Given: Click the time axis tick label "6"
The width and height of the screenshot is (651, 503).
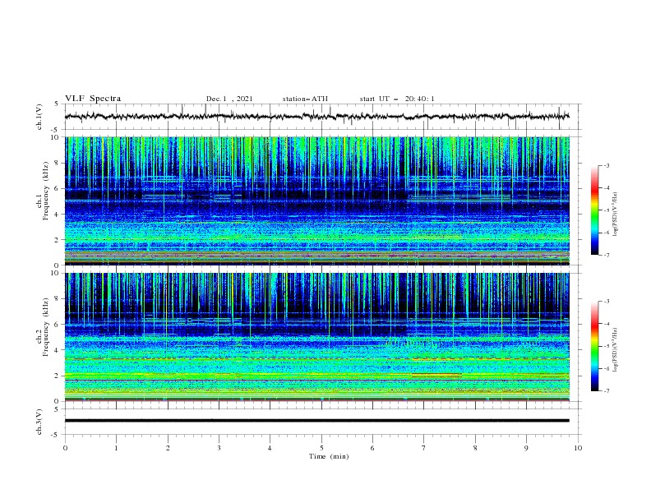Looking at the screenshot, I should click(x=372, y=448).
